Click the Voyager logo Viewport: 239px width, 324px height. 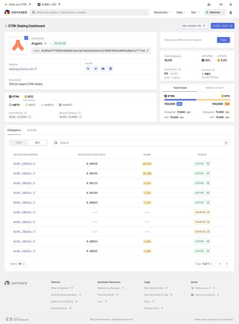(x=15, y=12)
